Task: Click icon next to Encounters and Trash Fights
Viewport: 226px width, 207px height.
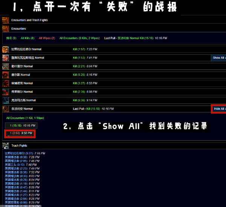Action: 5,20
